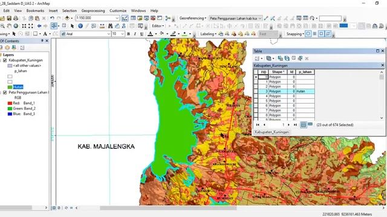This screenshot has width=387, height=217.
Task: Click Zoom To Selected icon in Table
Action: pyautogui.click(x=300, y=58)
